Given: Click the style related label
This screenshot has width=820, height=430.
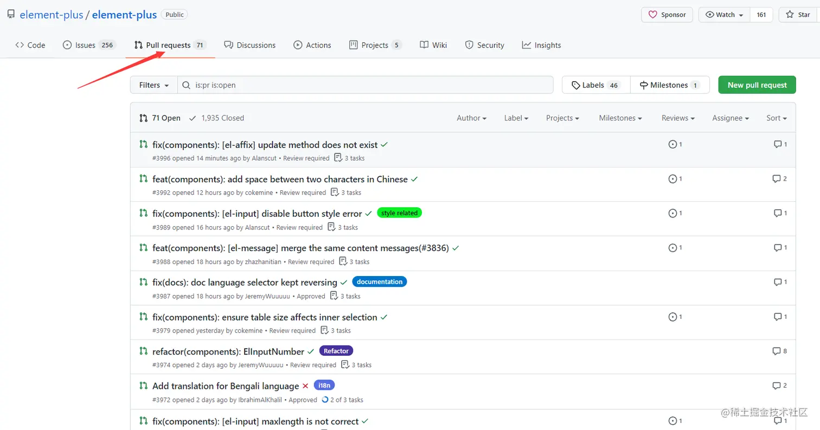Looking at the screenshot, I should tap(399, 213).
